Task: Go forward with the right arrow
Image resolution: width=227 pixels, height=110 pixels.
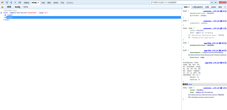Action: (x=15, y=3)
